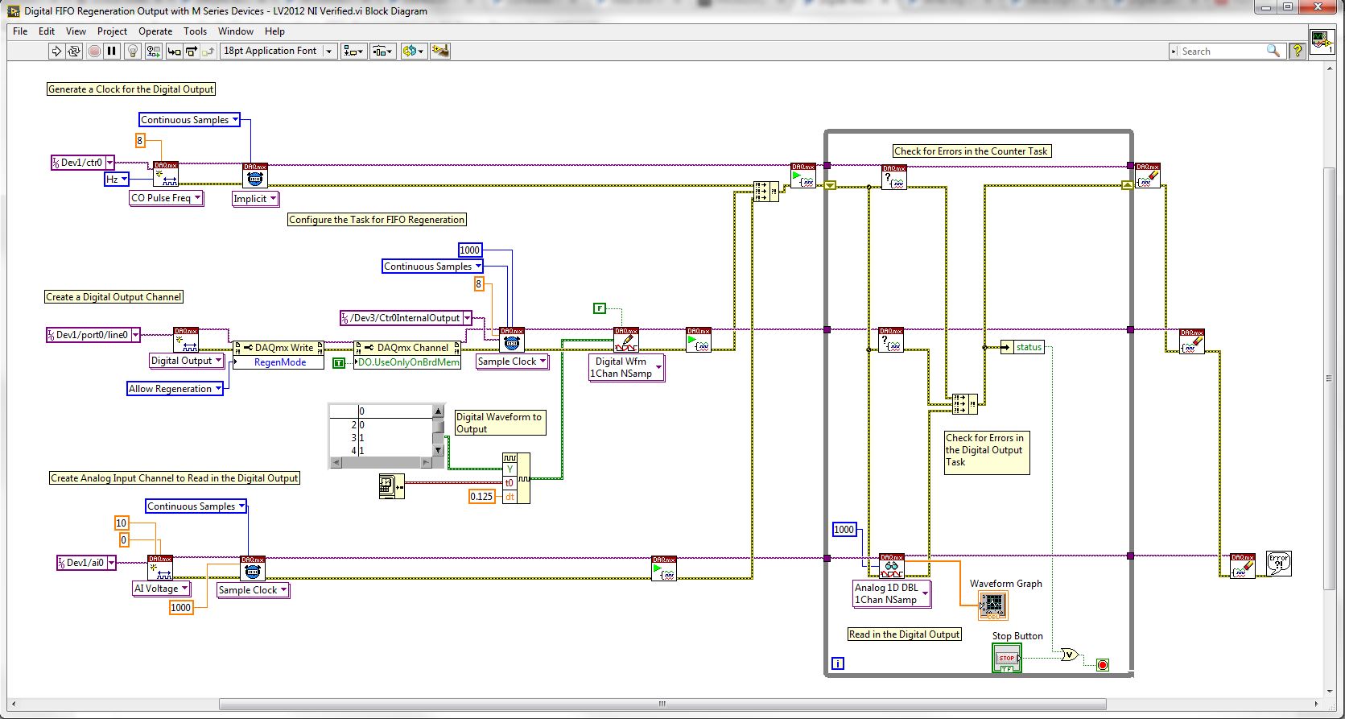Select the DAQmx Read analog VI

coord(892,566)
